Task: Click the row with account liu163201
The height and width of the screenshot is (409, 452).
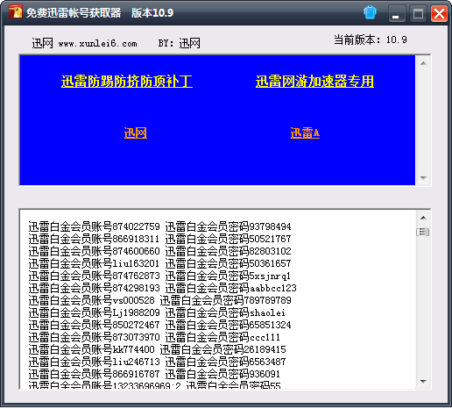Action: point(159,263)
